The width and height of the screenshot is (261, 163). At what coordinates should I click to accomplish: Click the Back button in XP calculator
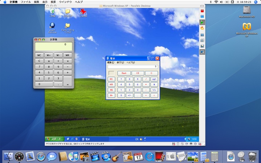pyautogui.click(x=124, y=73)
